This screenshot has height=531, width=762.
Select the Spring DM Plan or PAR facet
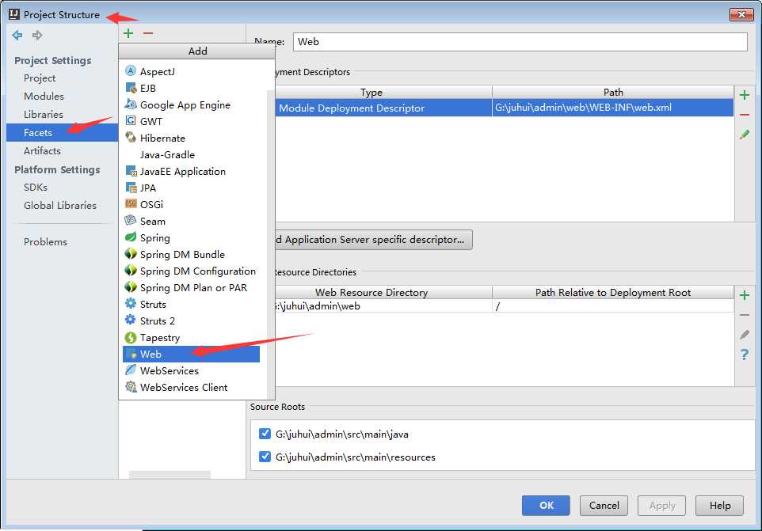point(191,287)
